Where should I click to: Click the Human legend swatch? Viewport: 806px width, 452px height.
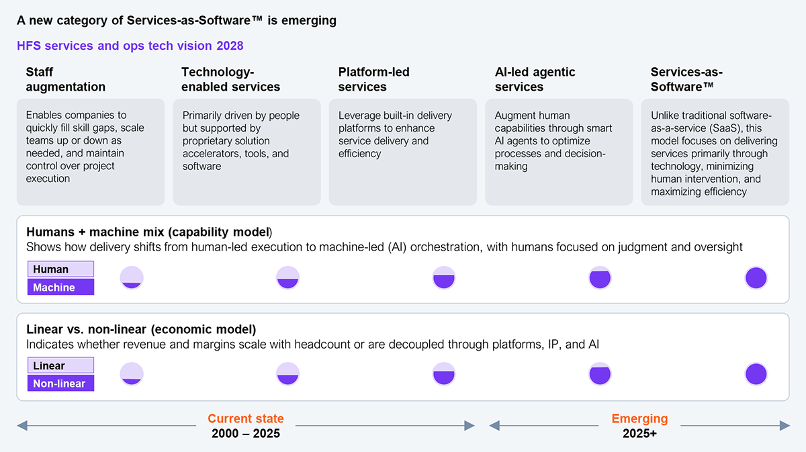click(60, 269)
